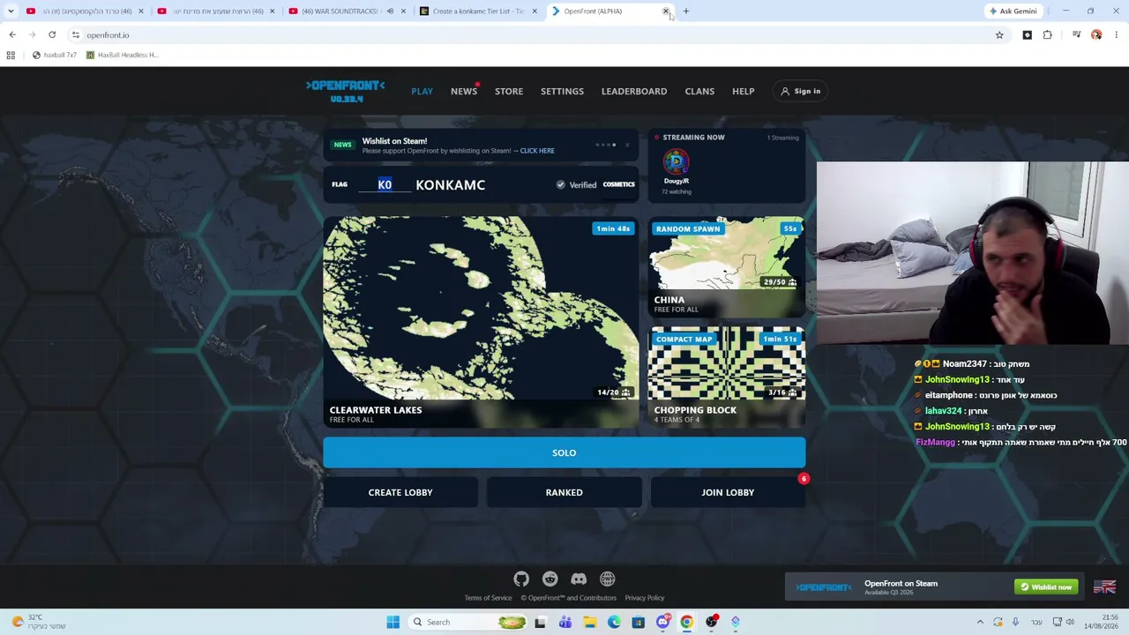Open the HELP menu item
Viewport: 1129px width, 635px height.
743,91
